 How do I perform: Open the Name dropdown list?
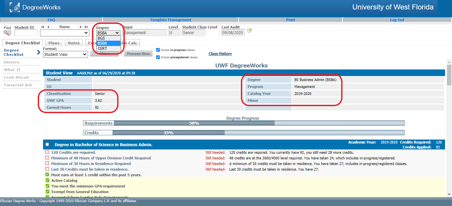(x=65, y=33)
